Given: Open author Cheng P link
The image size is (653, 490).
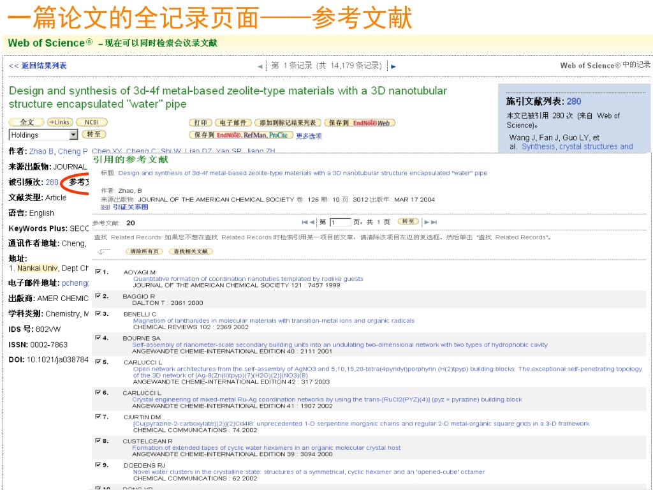Looking at the screenshot, I should click(x=73, y=151).
